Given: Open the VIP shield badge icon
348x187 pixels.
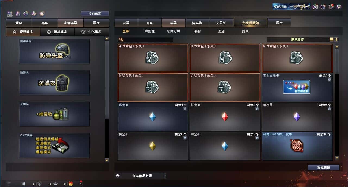Looking at the screenshot, I should tap(315, 7).
